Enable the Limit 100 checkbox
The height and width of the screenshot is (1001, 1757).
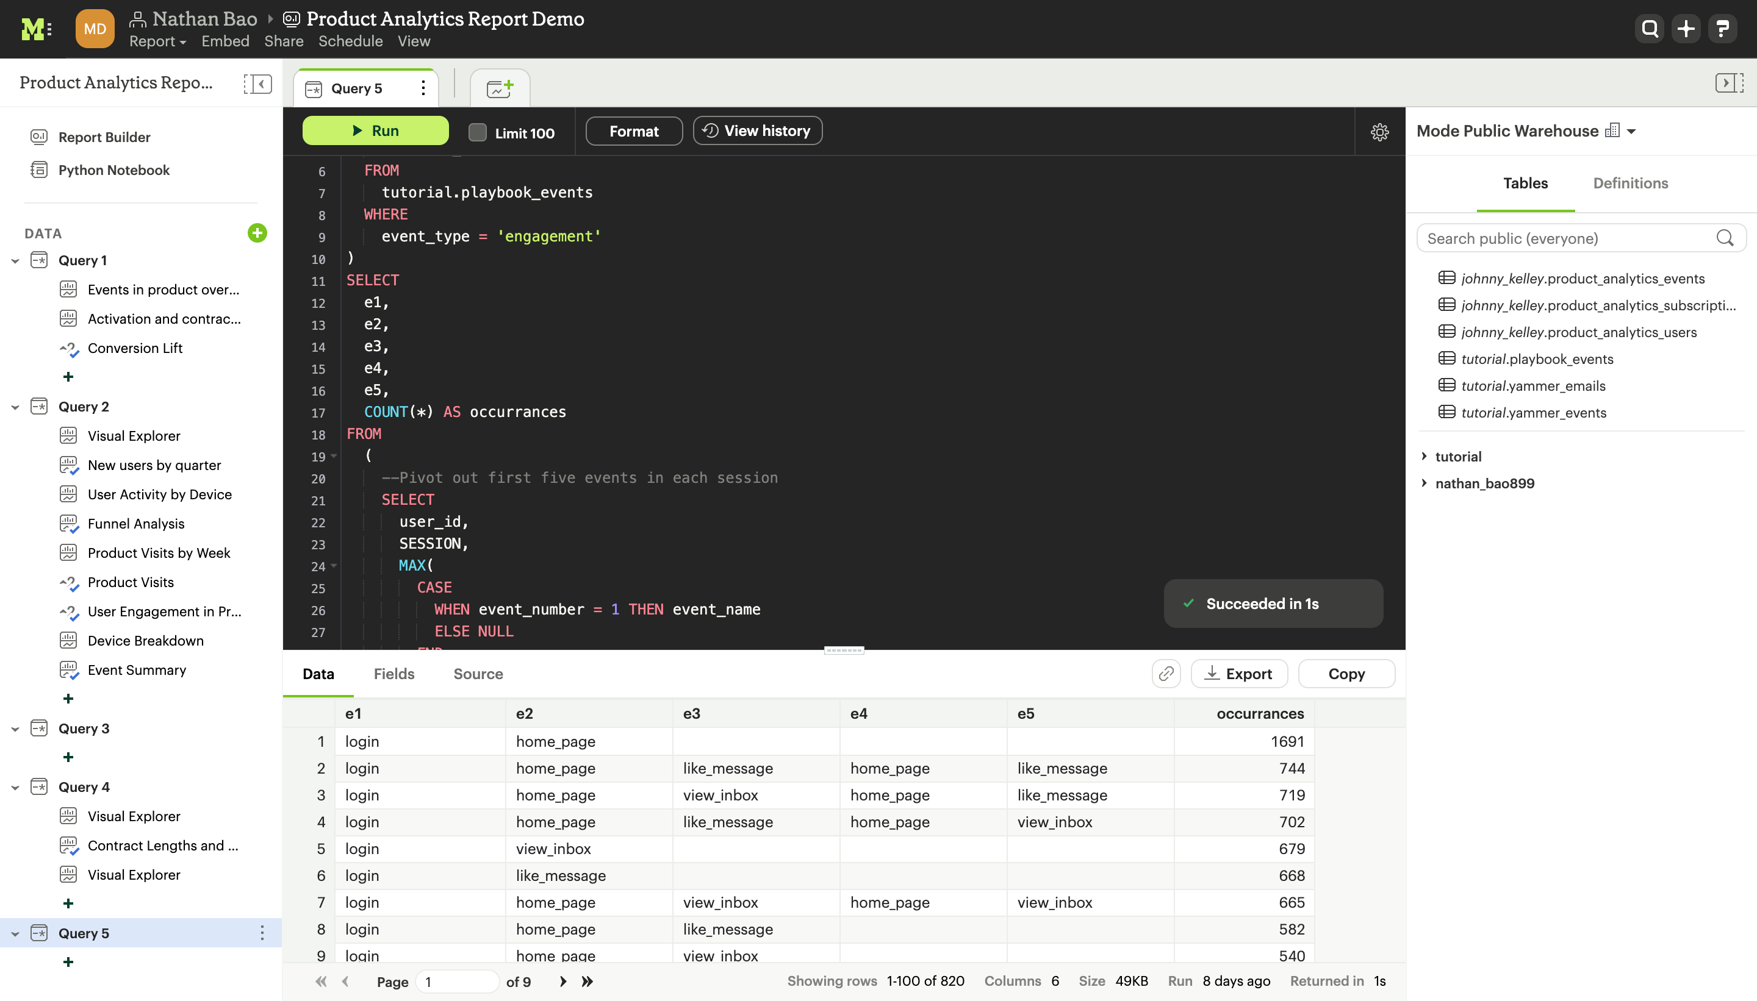[478, 132]
